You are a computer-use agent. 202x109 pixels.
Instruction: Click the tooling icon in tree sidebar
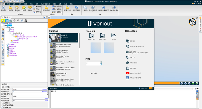click(3, 52)
